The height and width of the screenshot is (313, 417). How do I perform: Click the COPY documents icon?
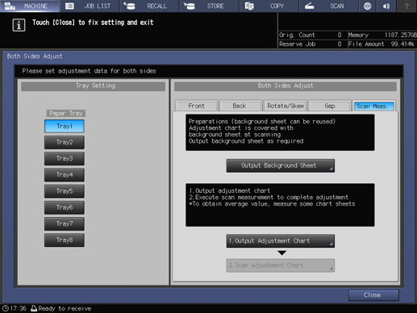point(249,6)
